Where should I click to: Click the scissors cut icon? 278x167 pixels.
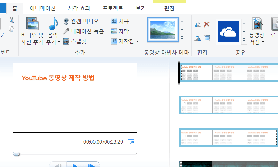pyautogui.click(x=11, y=20)
